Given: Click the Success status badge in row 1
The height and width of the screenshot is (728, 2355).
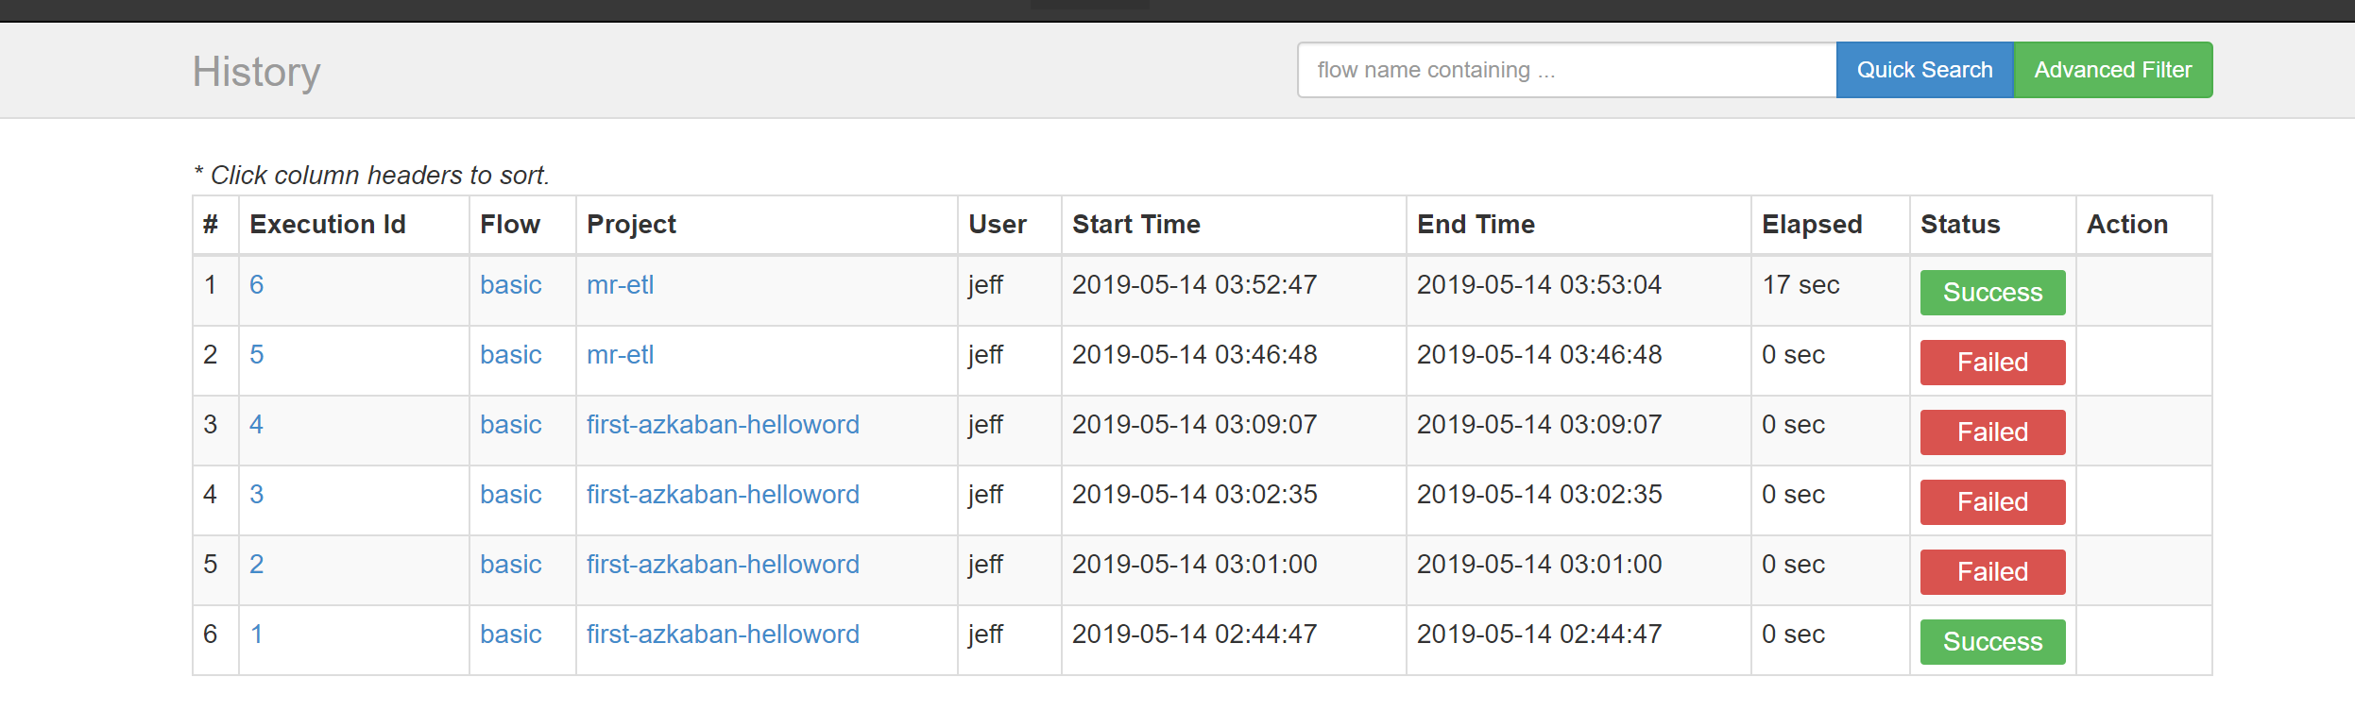Looking at the screenshot, I should (x=1992, y=293).
